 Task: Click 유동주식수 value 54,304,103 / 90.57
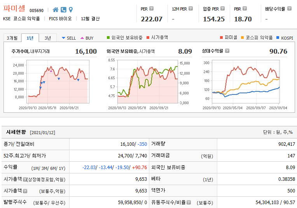[275, 203]
